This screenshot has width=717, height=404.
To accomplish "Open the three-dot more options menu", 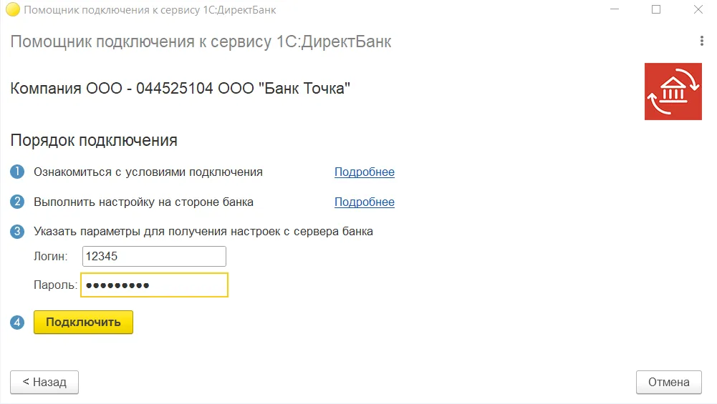I will (x=702, y=41).
